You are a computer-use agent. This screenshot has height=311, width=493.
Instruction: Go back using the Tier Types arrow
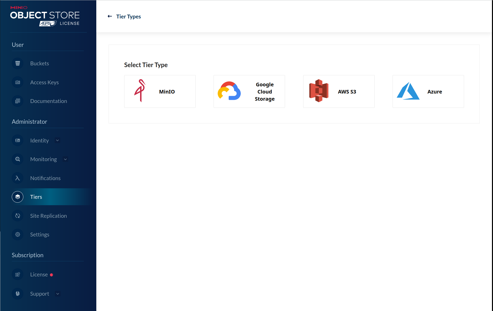[x=110, y=16]
